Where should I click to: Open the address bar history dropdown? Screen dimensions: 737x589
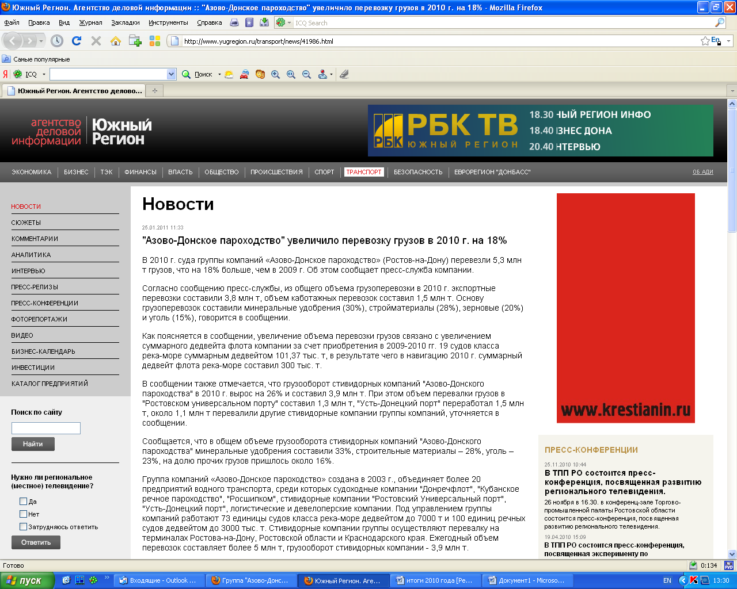click(728, 41)
